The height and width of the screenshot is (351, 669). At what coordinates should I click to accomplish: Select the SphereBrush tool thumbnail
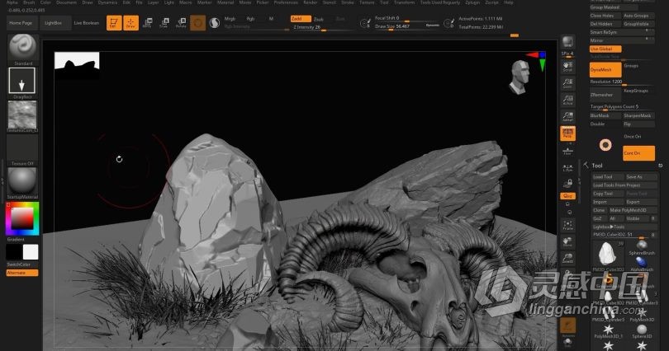point(641,247)
